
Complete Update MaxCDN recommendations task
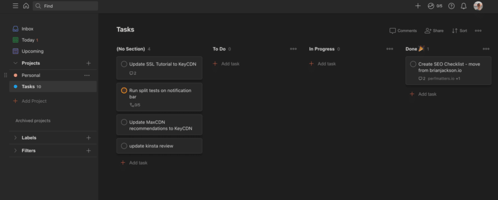pos(124,122)
